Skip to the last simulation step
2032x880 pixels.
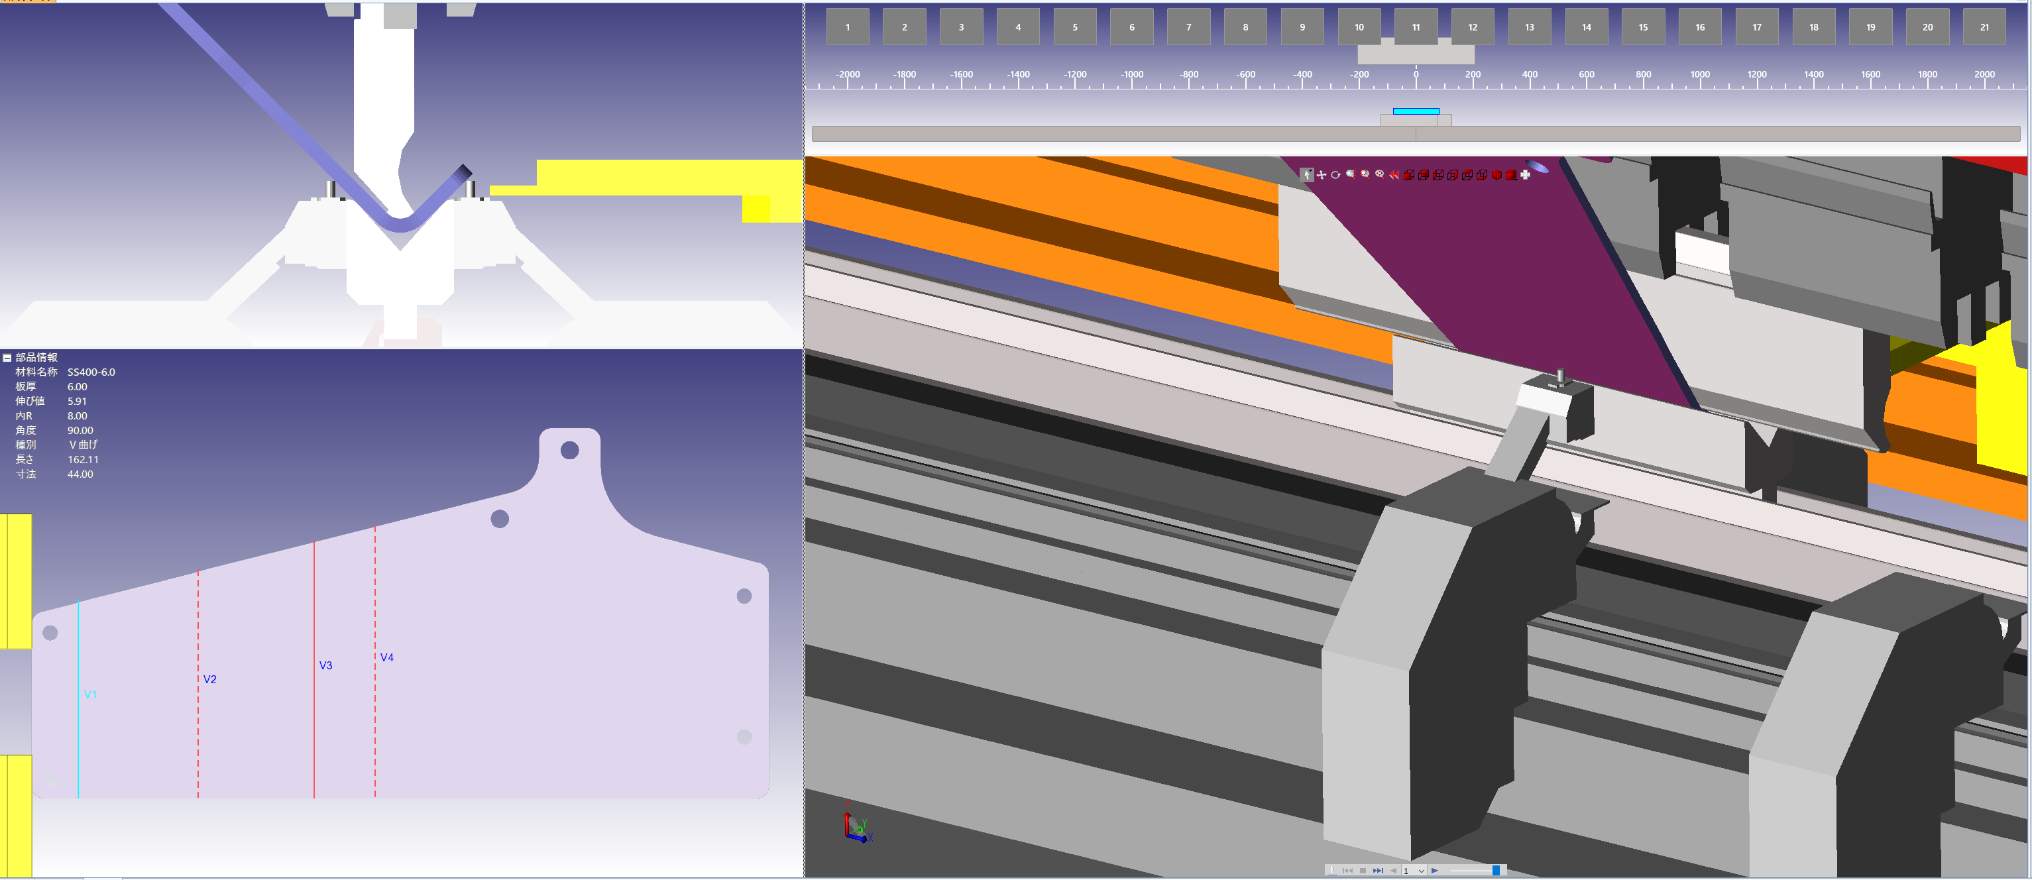tap(1378, 871)
